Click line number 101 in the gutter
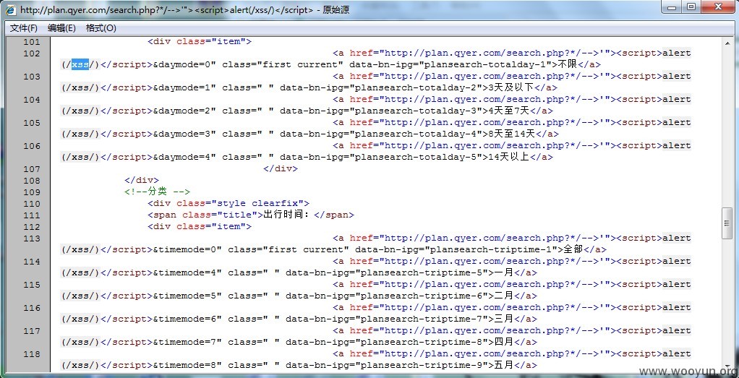This screenshot has height=378, width=739. pyautogui.click(x=32, y=41)
